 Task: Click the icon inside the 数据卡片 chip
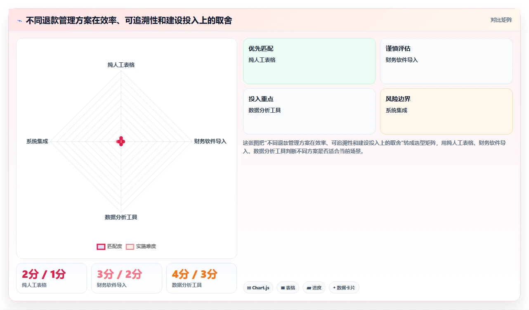(x=334, y=288)
